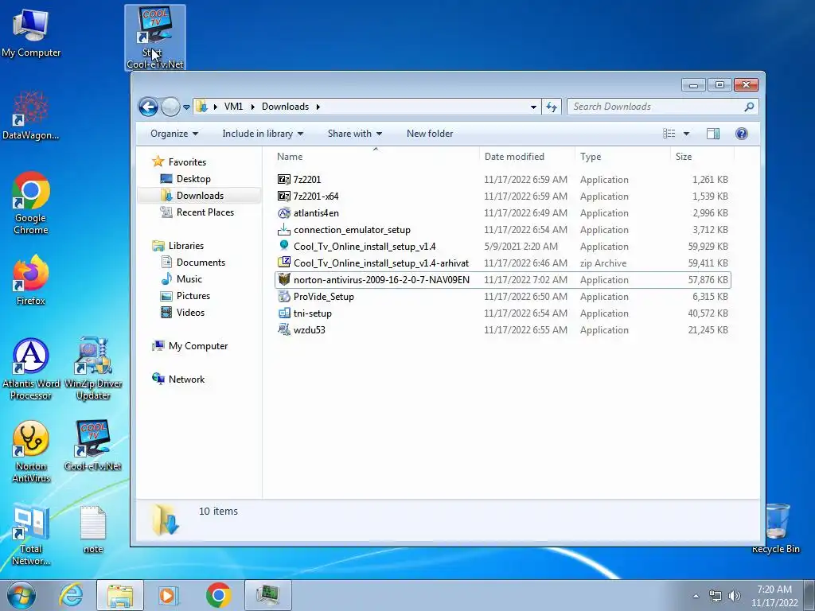Open the Windows Start orb

click(x=21, y=595)
